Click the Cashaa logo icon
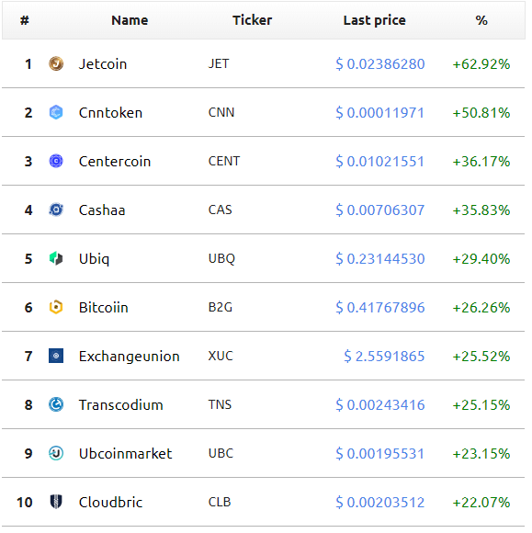The height and width of the screenshot is (533, 532). click(56, 210)
